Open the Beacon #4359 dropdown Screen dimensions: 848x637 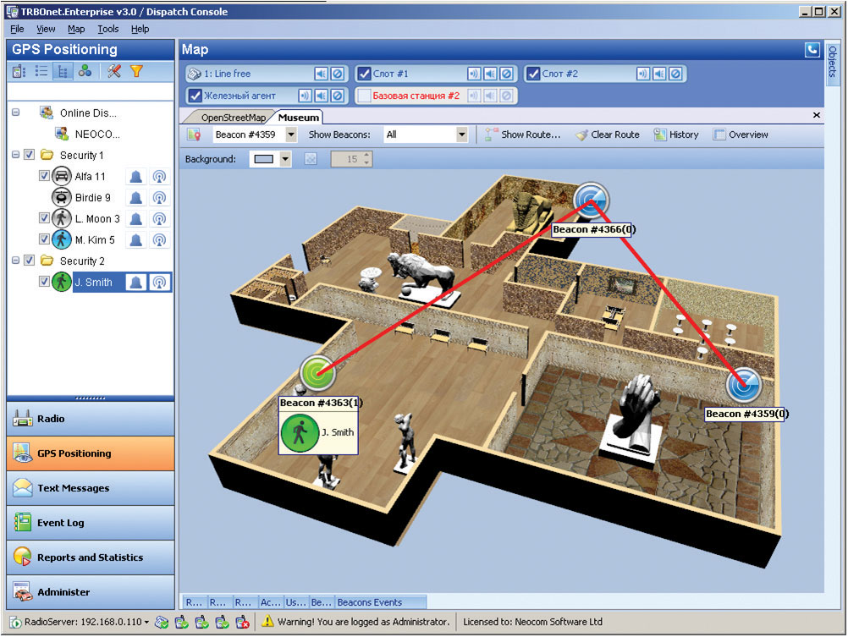pos(291,135)
